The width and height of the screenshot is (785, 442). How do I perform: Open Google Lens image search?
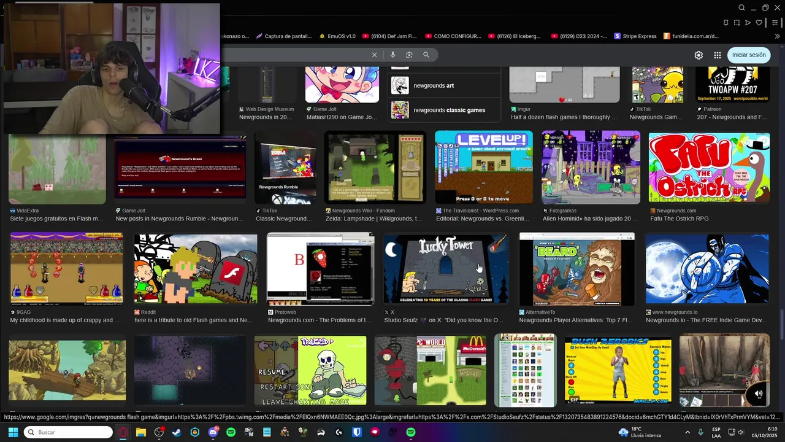pos(409,55)
